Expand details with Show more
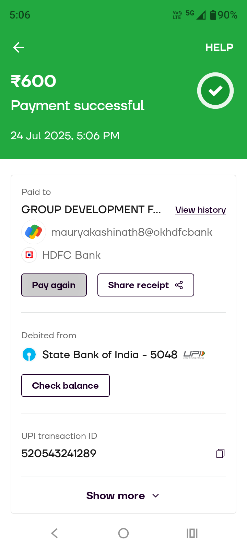 tap(116, 495)
